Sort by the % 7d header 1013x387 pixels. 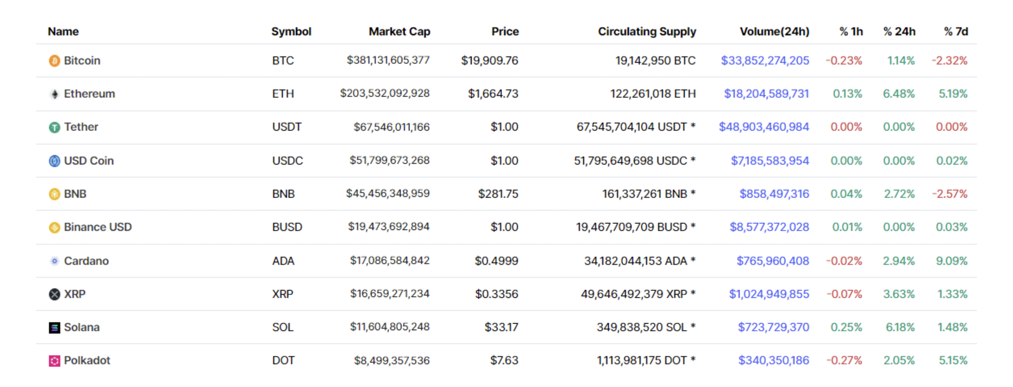point(956,31)
